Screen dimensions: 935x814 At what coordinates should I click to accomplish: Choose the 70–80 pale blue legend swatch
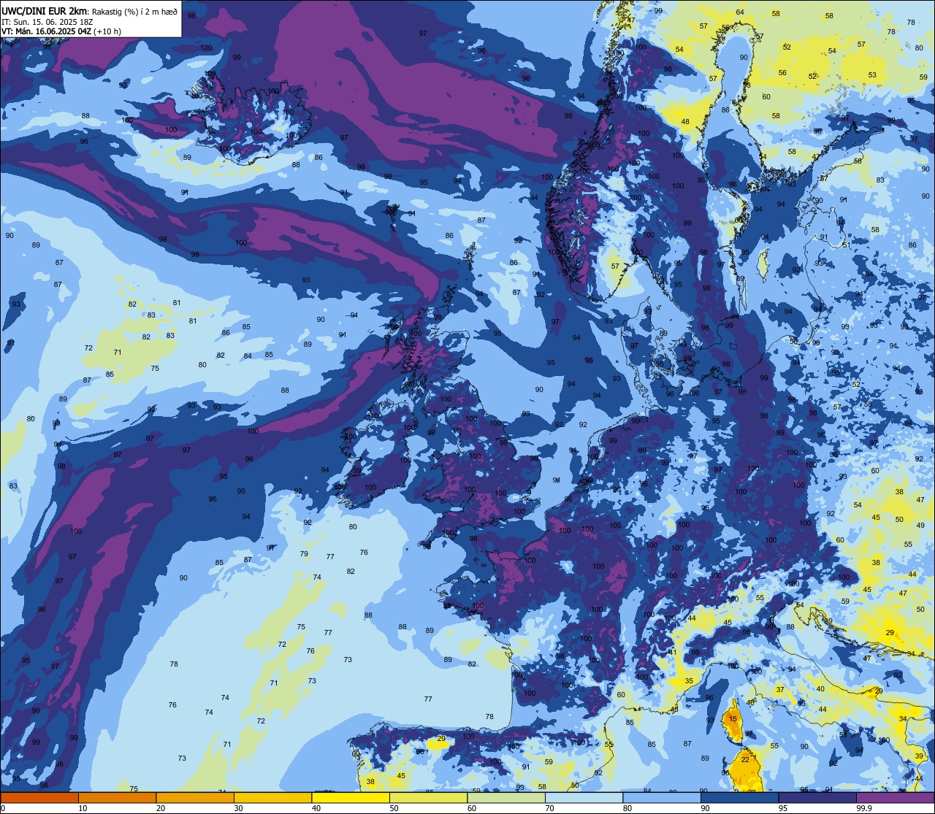click(x=584, y=797)
